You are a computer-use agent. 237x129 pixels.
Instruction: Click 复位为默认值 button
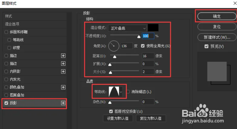[x=151, y=118]
